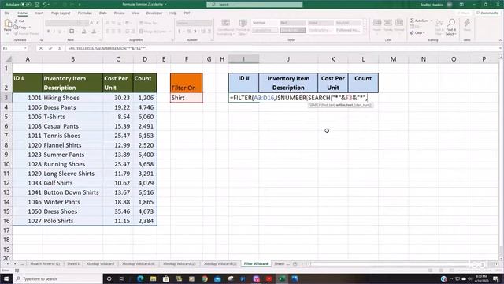The image size is (504, 284).
Task: Collapse the ribbon with the chevron
Action: 500,40
